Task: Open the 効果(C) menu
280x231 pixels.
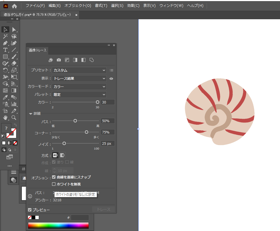Action: click(133, 6)
